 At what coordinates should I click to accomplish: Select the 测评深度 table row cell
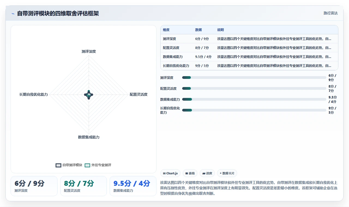(170, 39)
